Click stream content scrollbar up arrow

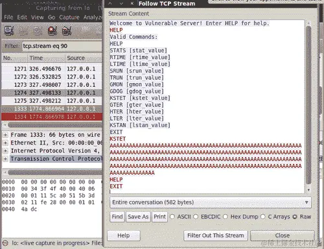pos(308,23)
